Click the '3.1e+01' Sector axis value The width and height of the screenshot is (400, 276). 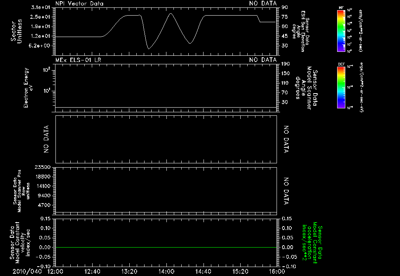pos(41,7)
